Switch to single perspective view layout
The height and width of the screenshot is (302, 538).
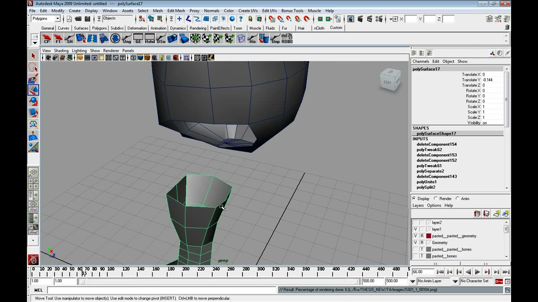[x=33, y=172]
